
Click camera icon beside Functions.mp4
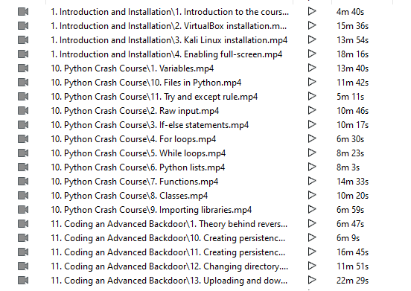(23, 182)
